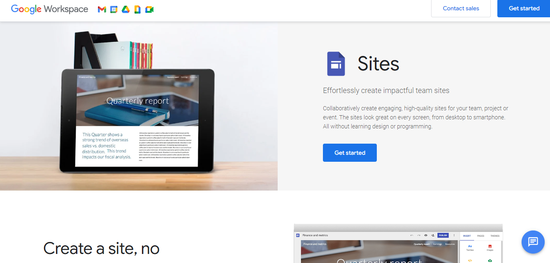
Task: Click the Text box insert icon
Action: pyautogui.click(x=470, y=248)
